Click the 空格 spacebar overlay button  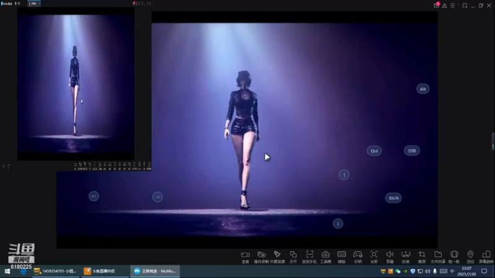tap(411, 151)
